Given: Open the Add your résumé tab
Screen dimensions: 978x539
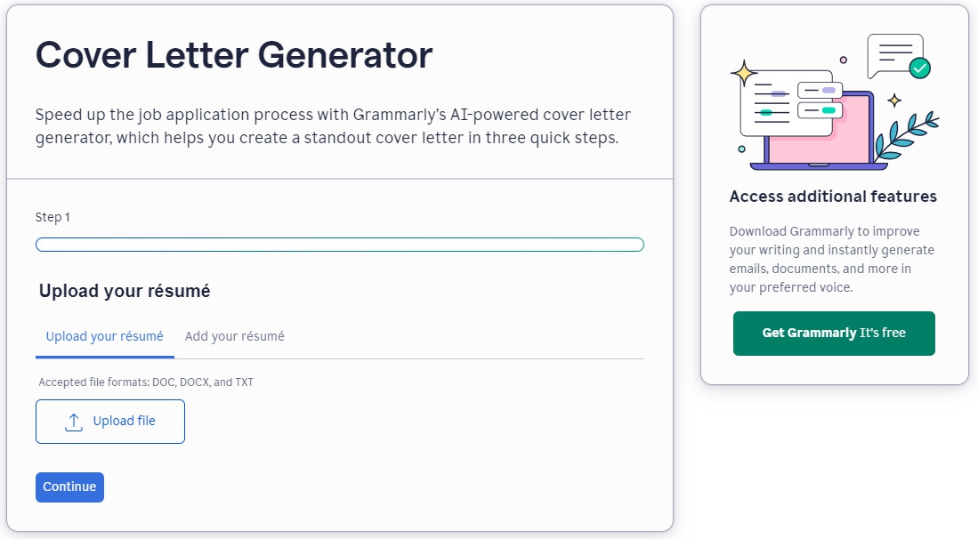Looking at the screenshot, I should (x=235, y=336).
